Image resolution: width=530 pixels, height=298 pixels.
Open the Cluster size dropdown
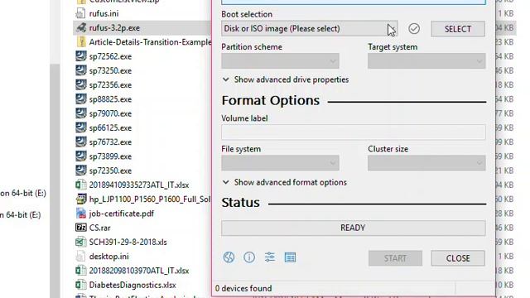coord(426,163)
